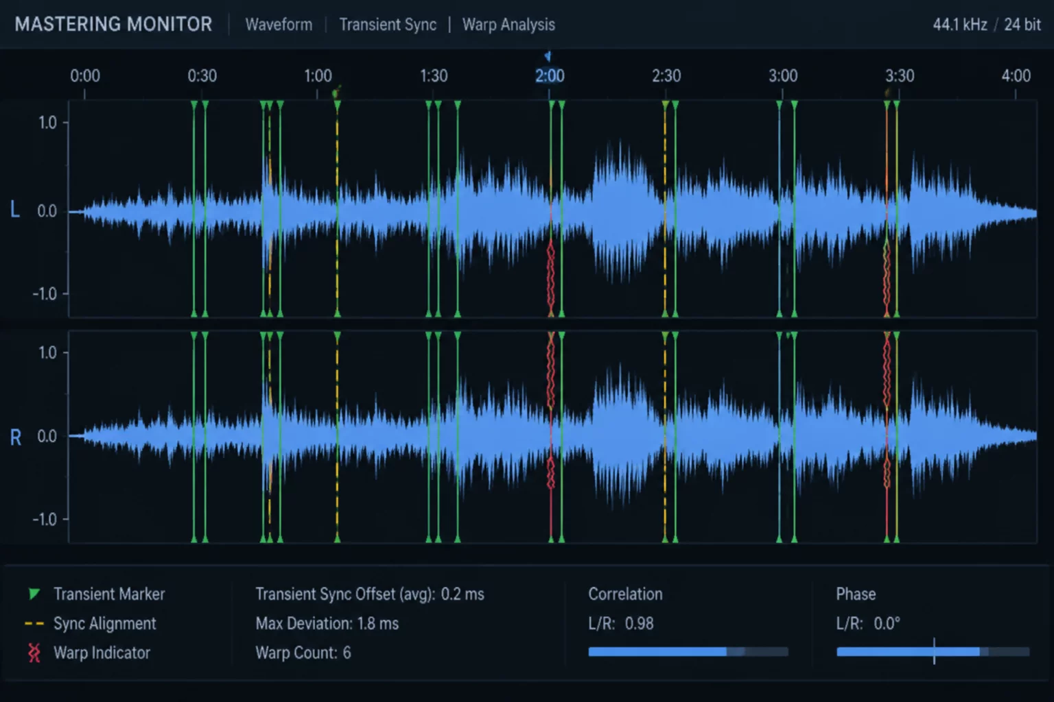Click the MASTERING MONITOR title
This screenshot has height=702, width=1054.
coord(113,25)
